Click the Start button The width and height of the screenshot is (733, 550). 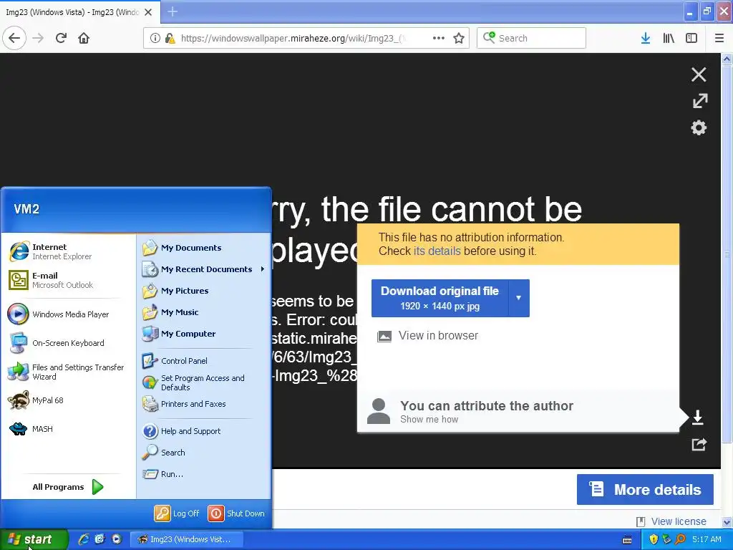34,539
